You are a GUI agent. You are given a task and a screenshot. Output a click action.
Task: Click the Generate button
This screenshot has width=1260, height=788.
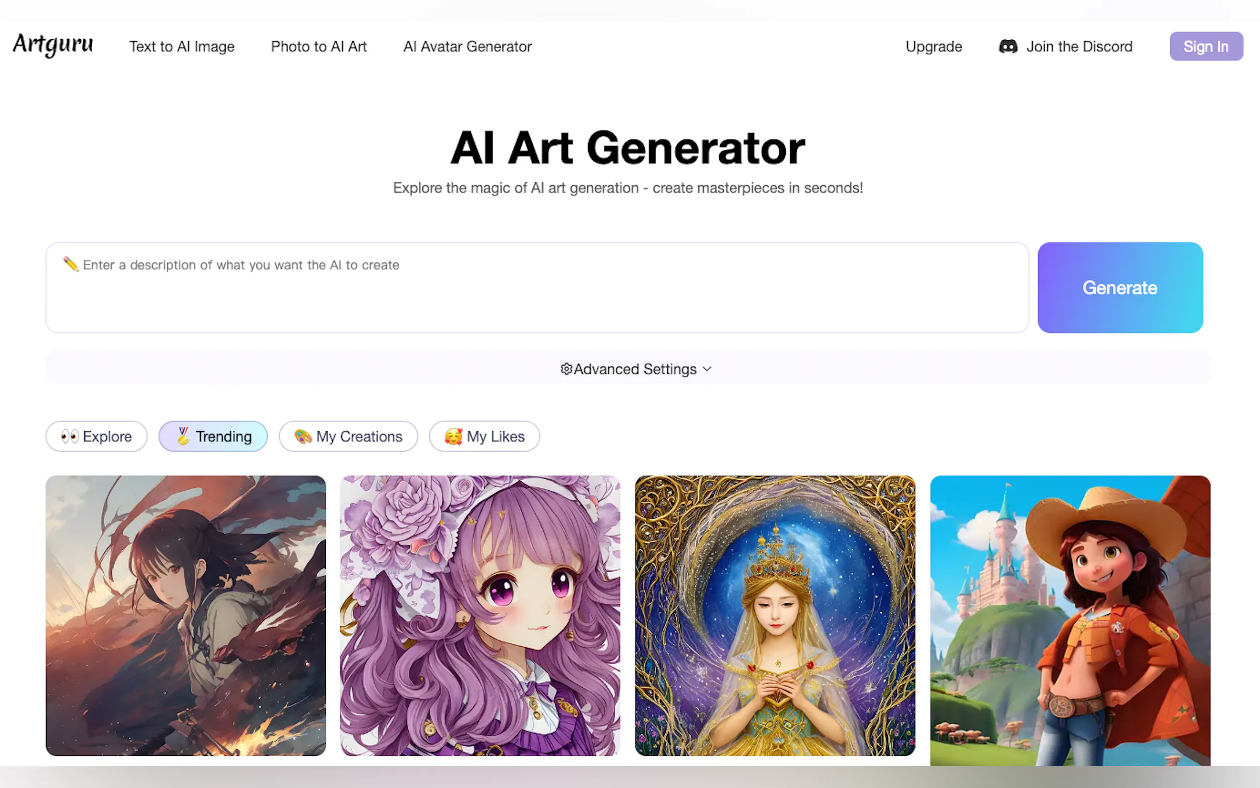click(x=1120, y=288)
